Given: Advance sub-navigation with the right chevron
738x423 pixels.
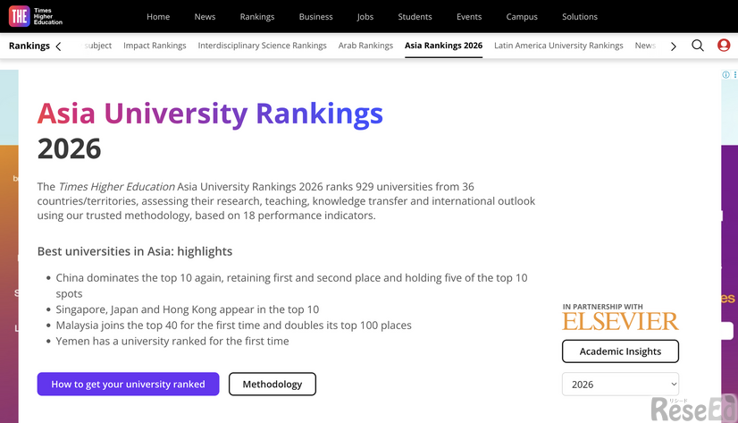Looking at the screenshot, I should coord(674,47).
